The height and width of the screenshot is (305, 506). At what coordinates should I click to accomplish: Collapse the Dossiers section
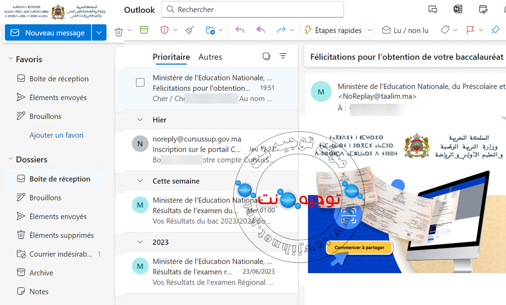[10, 159]
